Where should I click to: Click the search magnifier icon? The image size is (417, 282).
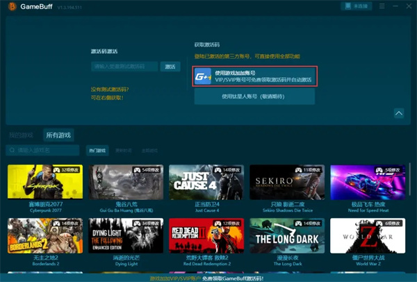click(12, 150)
